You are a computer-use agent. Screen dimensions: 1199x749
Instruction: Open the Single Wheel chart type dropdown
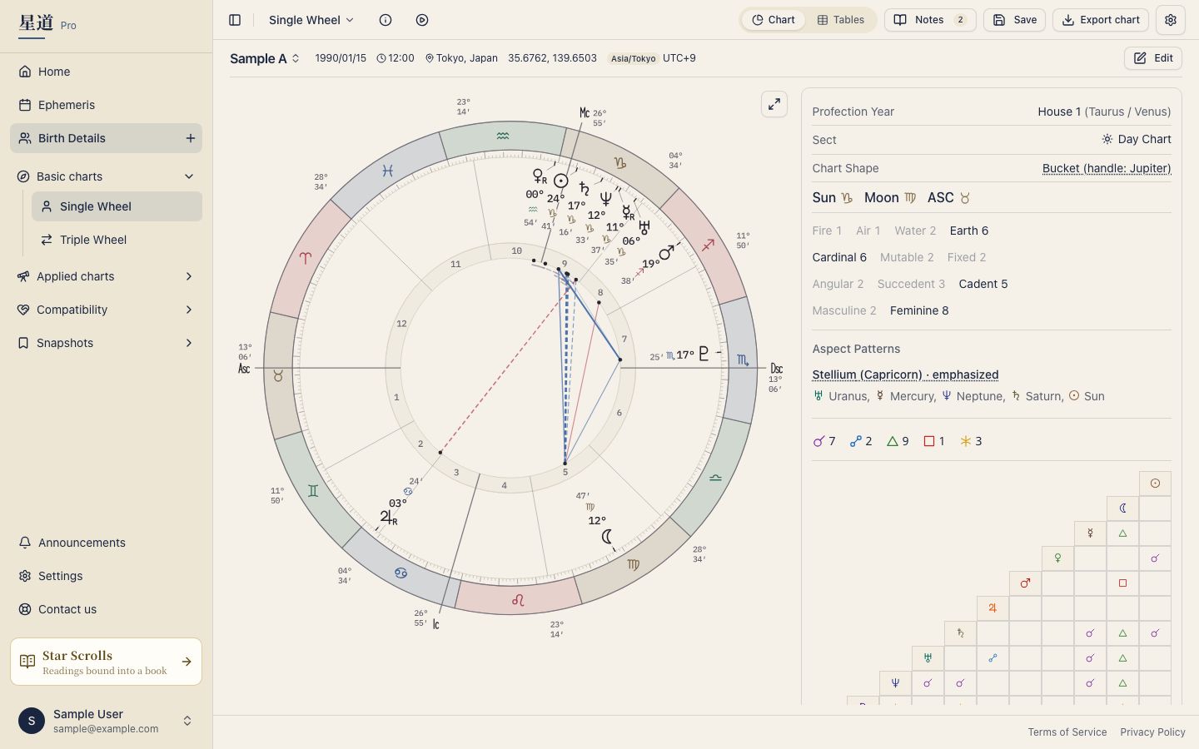tap(311, 20)
